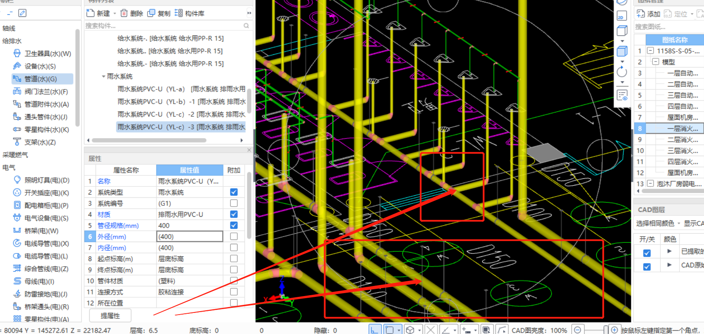Screen dimensions: 704x334
Task: Click the display settings list-eye icon
Action: coord(622,95)
